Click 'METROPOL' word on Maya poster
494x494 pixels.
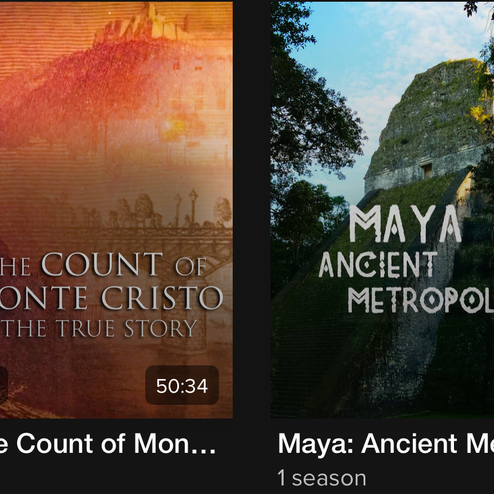pyautogui.click(x=421, y=300)
